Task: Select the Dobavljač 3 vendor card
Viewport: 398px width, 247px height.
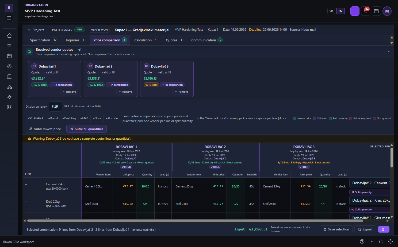Action: (167, 79)
